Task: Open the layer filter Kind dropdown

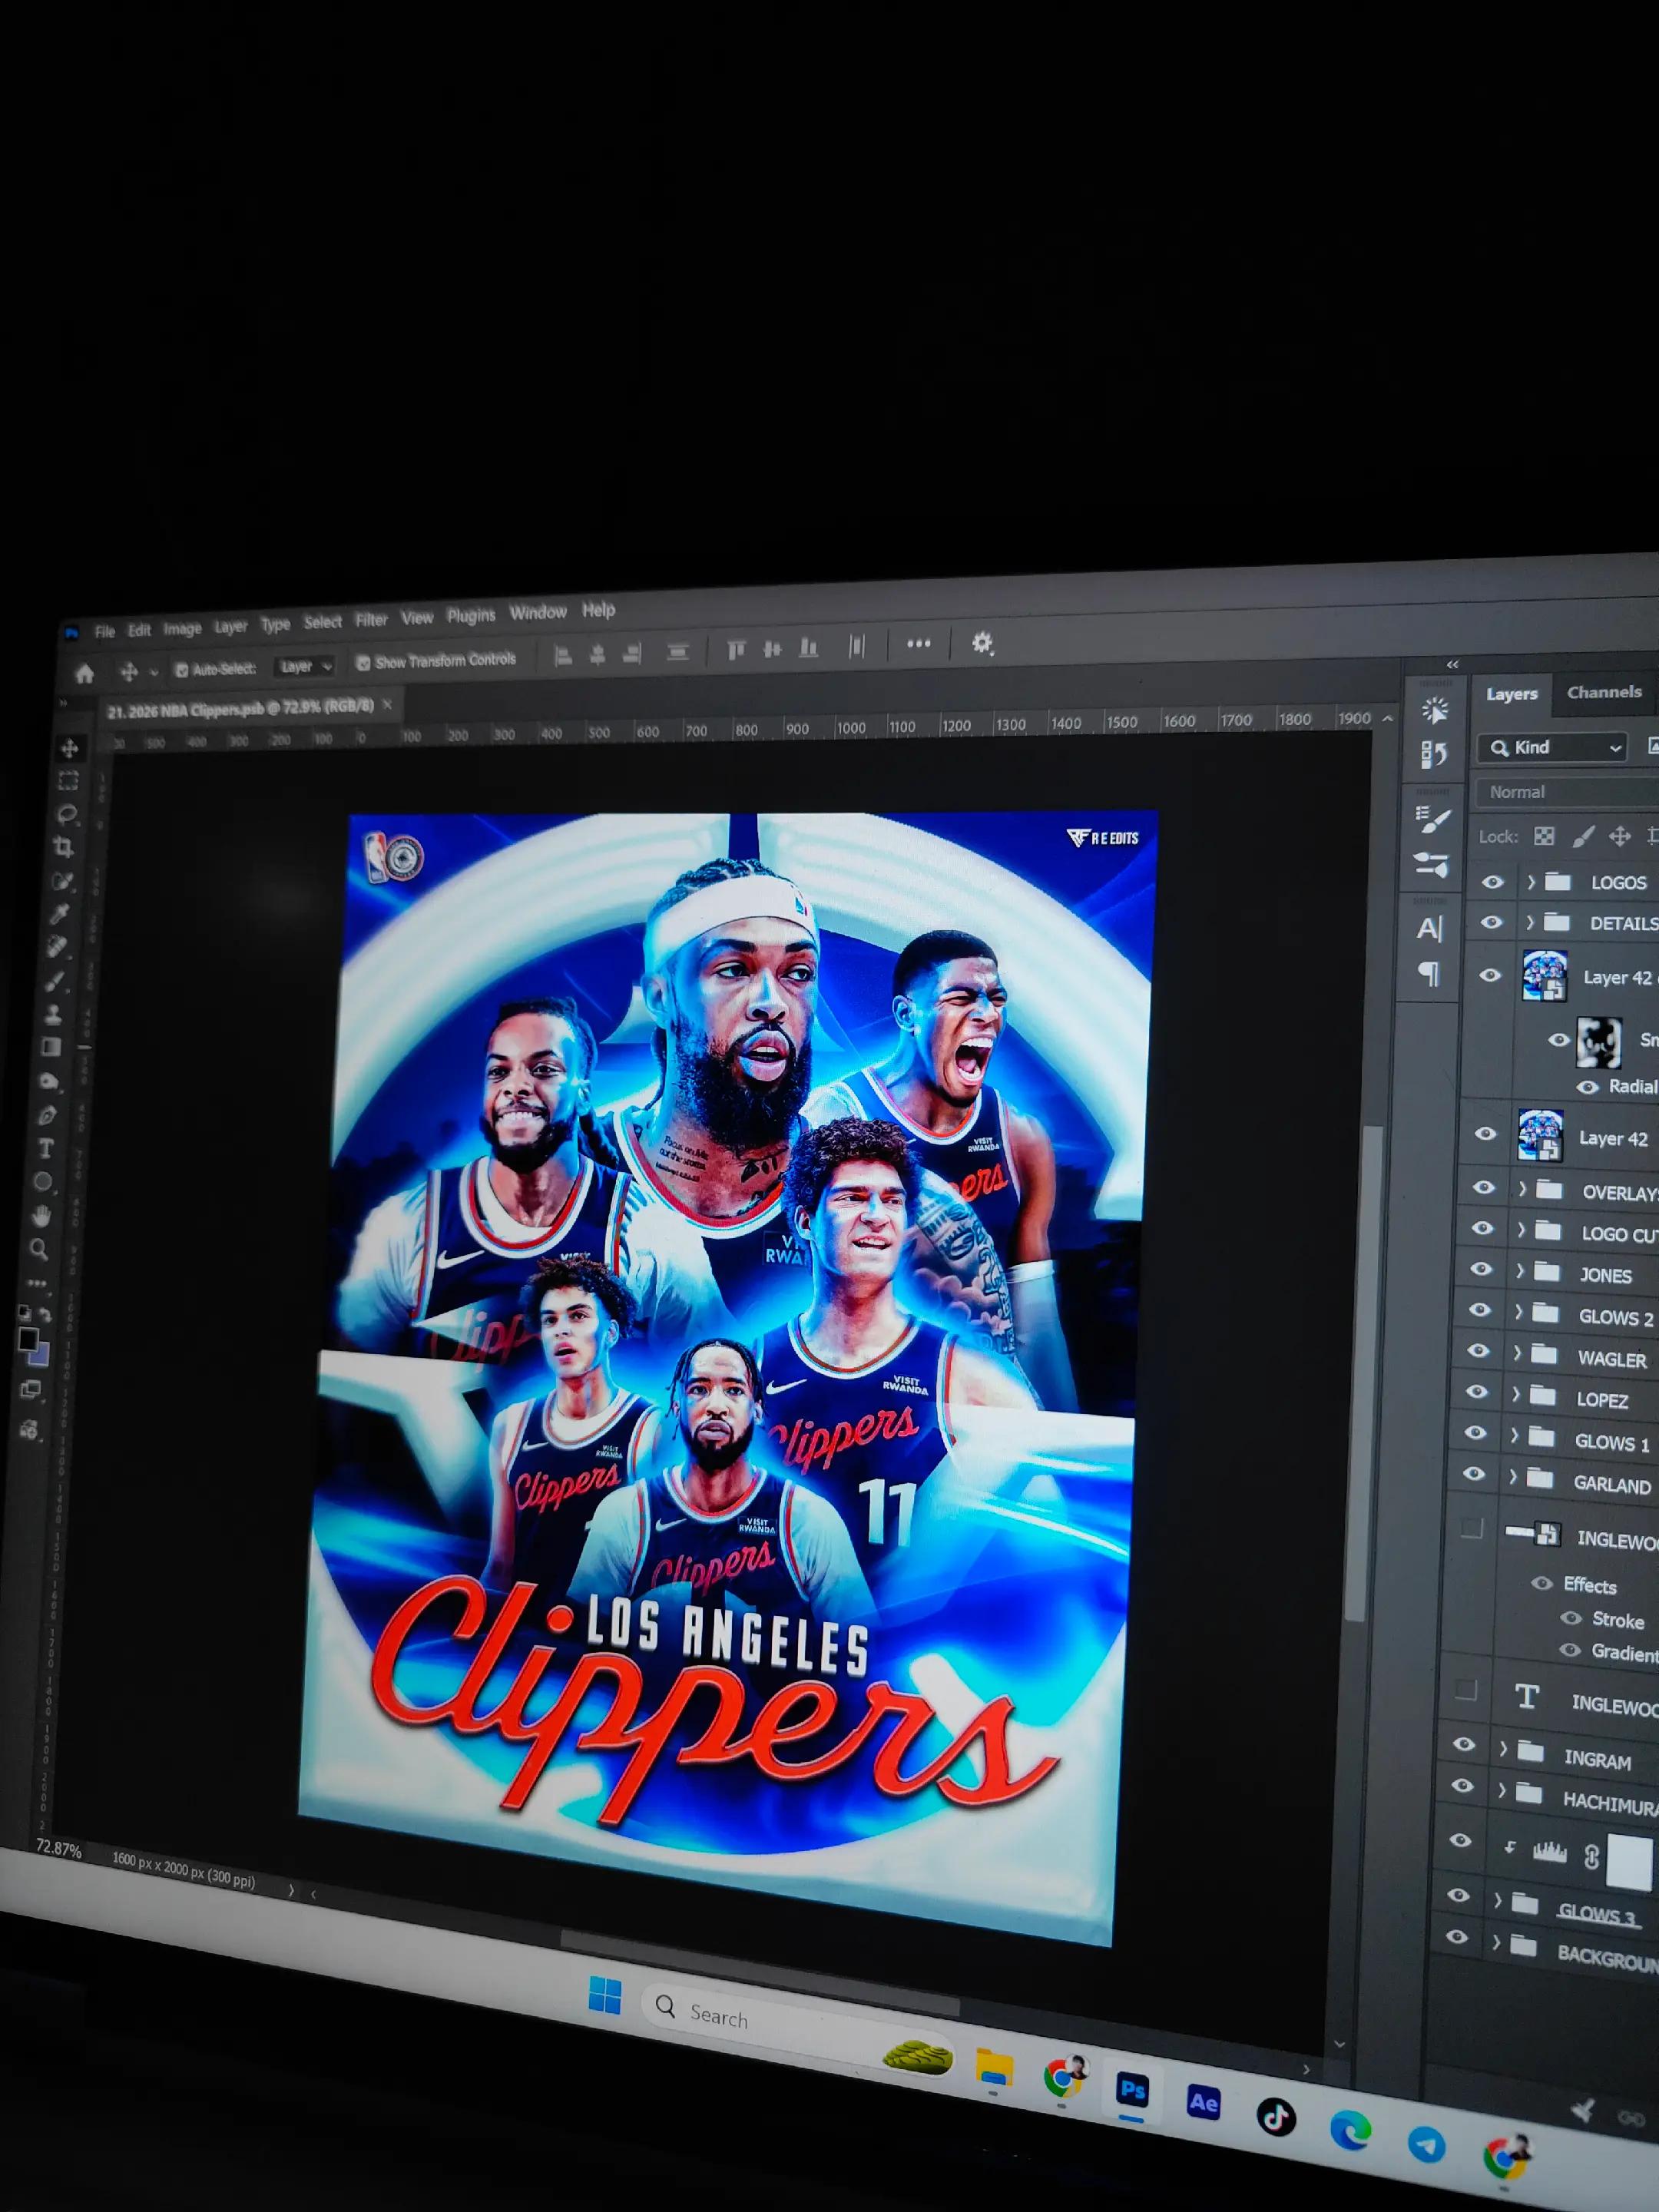Action: coord(1552,748)
